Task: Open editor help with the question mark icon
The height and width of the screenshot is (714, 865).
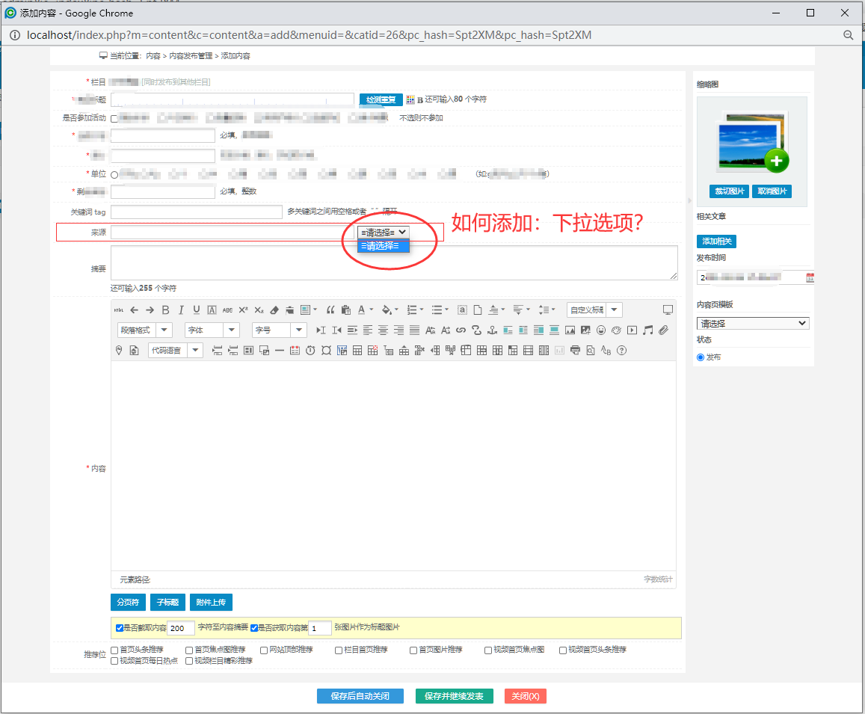Action: (622, 351)
